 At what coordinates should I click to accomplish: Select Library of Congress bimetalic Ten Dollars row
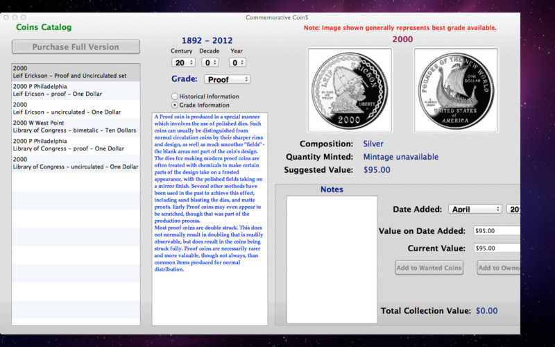pos(76,127)
